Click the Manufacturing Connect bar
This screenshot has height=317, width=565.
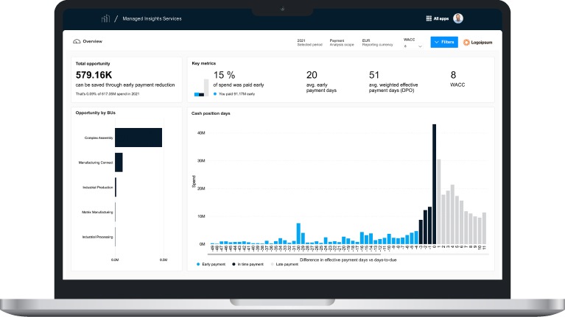(x=119, y=163)
